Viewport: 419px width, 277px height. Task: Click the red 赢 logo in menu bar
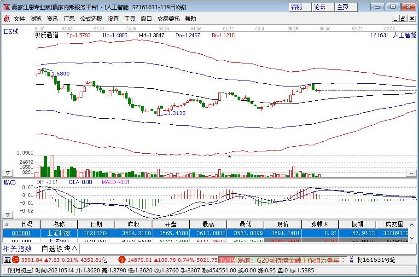coord(7,19)
